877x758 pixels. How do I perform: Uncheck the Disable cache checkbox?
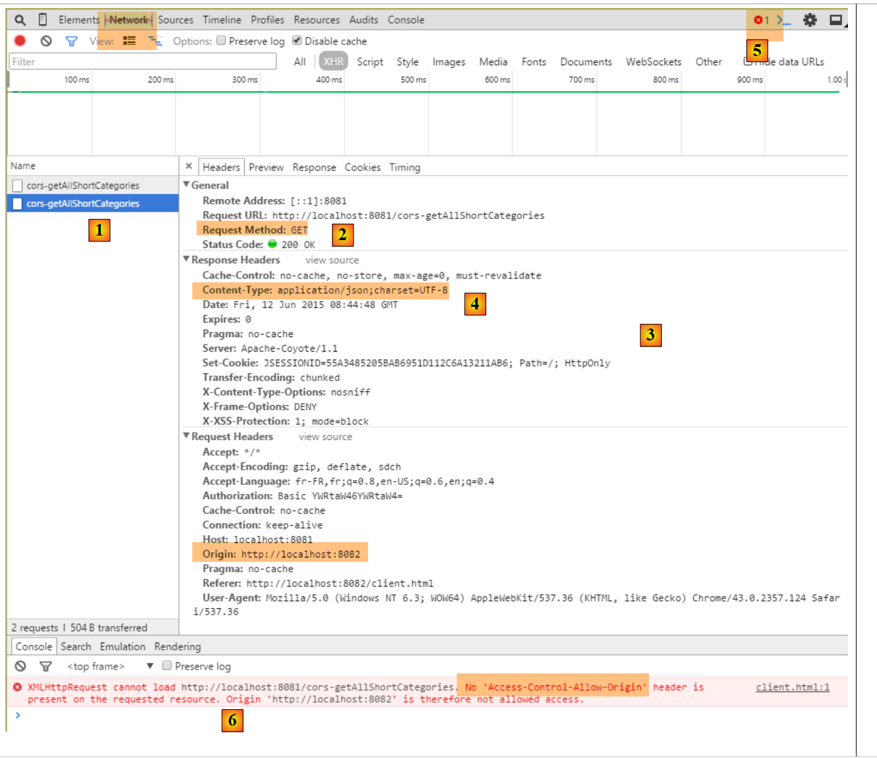pos(297,41)
